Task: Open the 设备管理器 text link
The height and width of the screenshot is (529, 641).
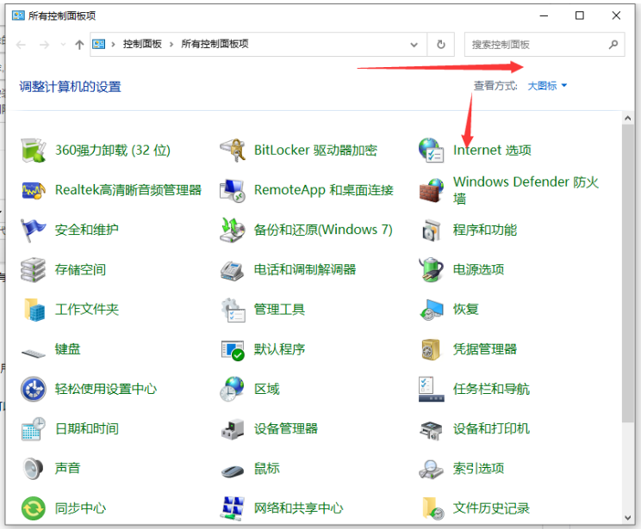Action: [x=286, y=428]
